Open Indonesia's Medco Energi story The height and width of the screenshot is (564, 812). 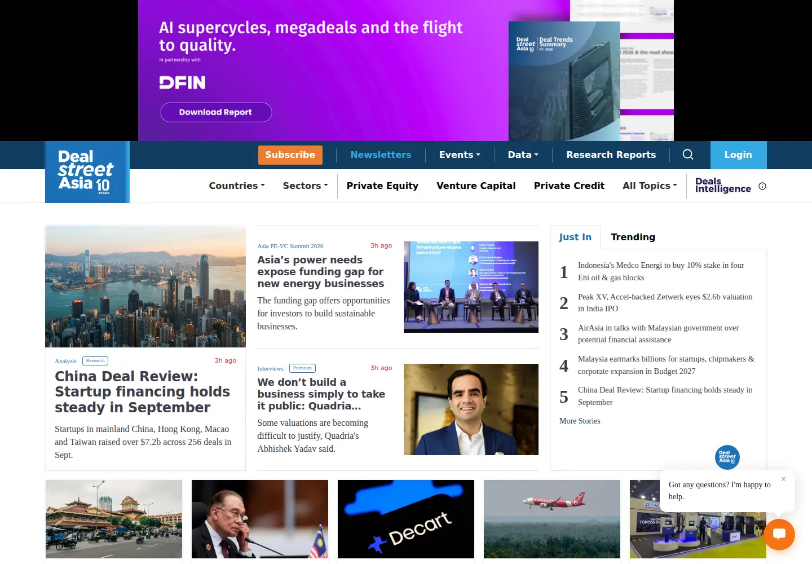[661, 271]
